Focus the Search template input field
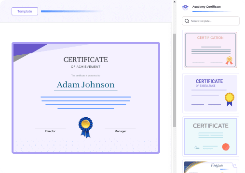Screen dimensions: 245x173 point(211,21)
